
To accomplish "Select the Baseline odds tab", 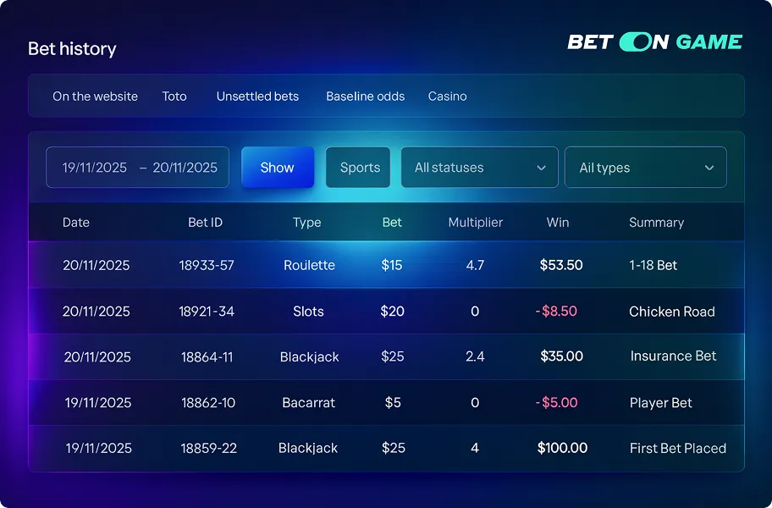I will (365, 97).
